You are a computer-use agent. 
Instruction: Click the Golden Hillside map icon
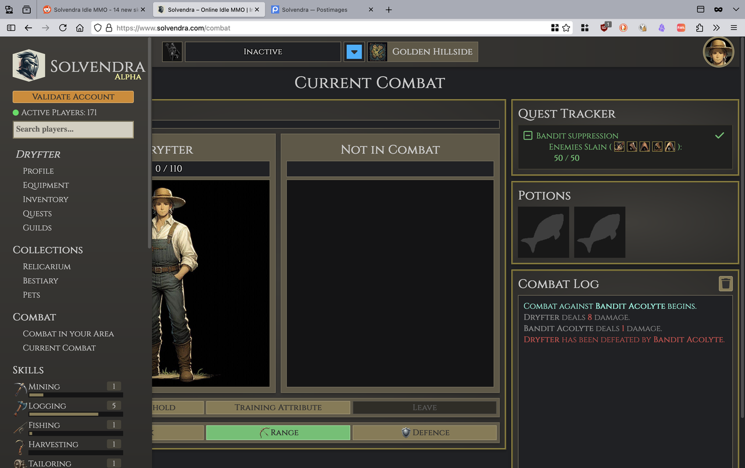[x=377, y=51]
